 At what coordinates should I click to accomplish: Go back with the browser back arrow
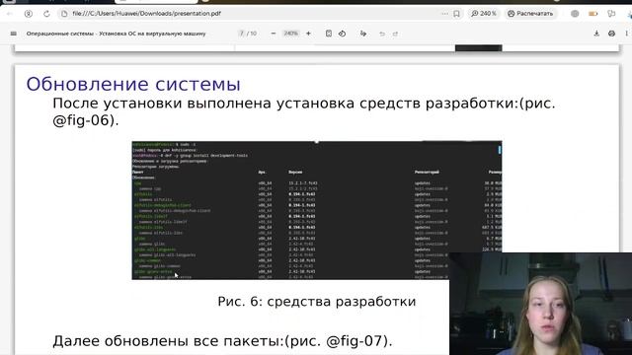pyautogui.click(x=10, y=14)
